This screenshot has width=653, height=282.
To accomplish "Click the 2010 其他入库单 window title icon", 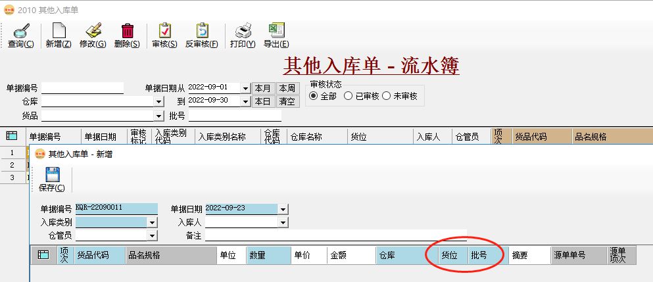I will [9, 11].
